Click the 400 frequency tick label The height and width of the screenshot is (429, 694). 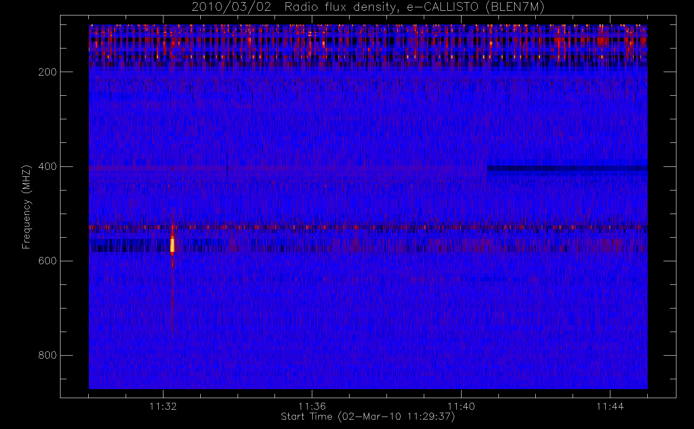(47, 166)
